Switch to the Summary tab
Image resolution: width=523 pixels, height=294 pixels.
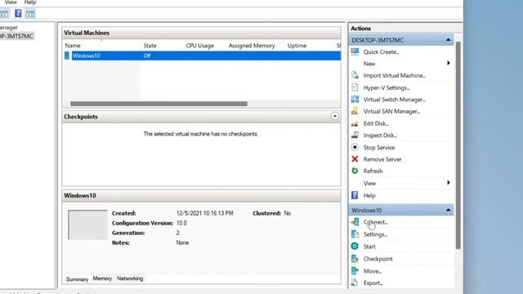(77, 279)
